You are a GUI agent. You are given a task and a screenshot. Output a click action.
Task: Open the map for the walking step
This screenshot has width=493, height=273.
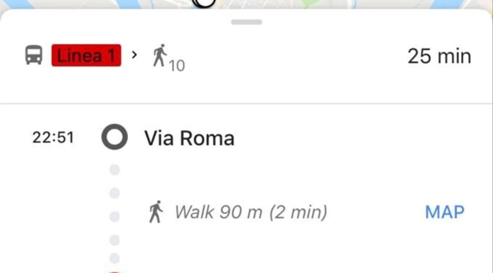click(x=445, y=212)
